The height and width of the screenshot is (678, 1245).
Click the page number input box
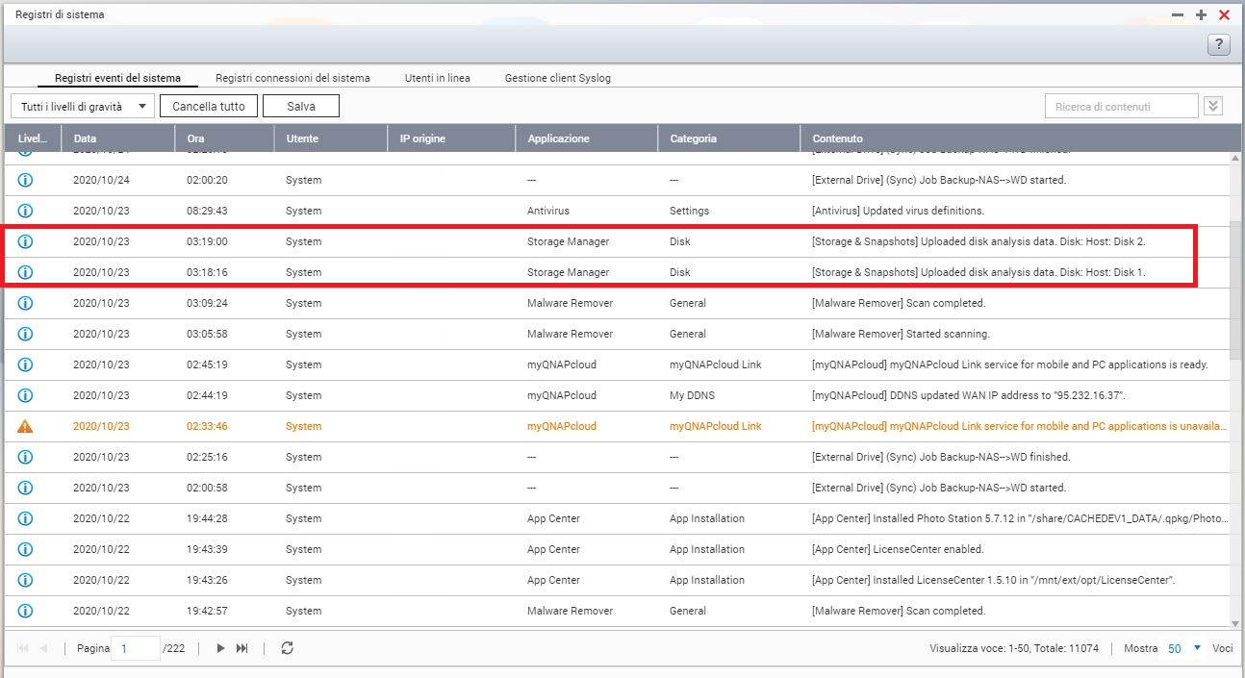click(x=136, y=648)
